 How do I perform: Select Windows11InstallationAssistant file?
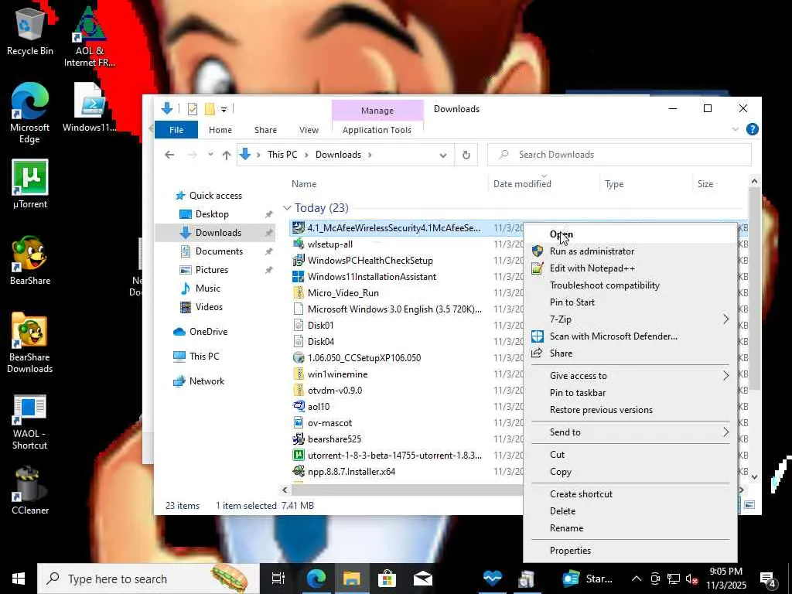[x=364, y=277]
